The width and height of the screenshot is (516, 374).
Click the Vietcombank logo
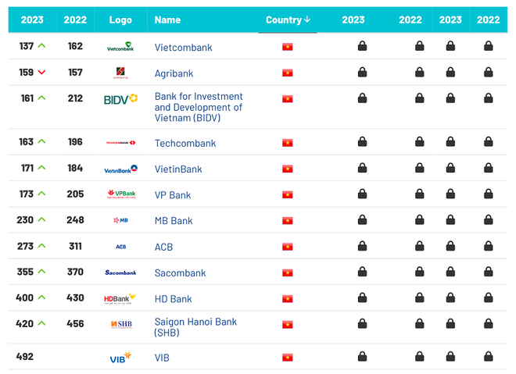pyautogui.click(x=120, y=48)
